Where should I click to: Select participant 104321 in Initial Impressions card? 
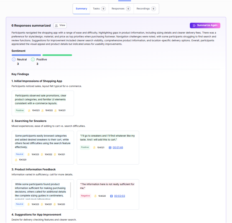click(62, 111)
